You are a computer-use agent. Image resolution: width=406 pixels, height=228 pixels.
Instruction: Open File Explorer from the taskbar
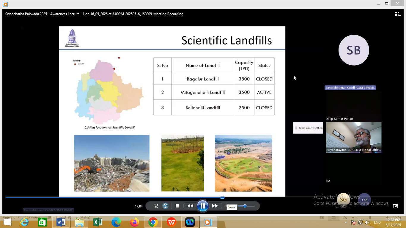pyautogui.click(x=79, y=222)
